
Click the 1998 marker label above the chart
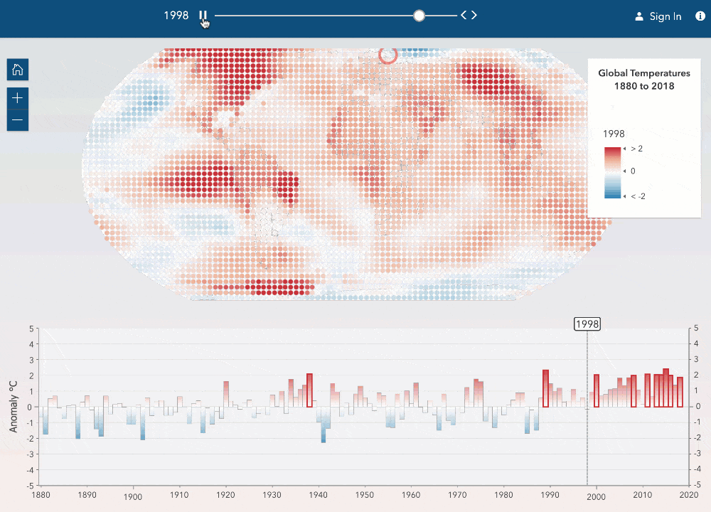587,324
